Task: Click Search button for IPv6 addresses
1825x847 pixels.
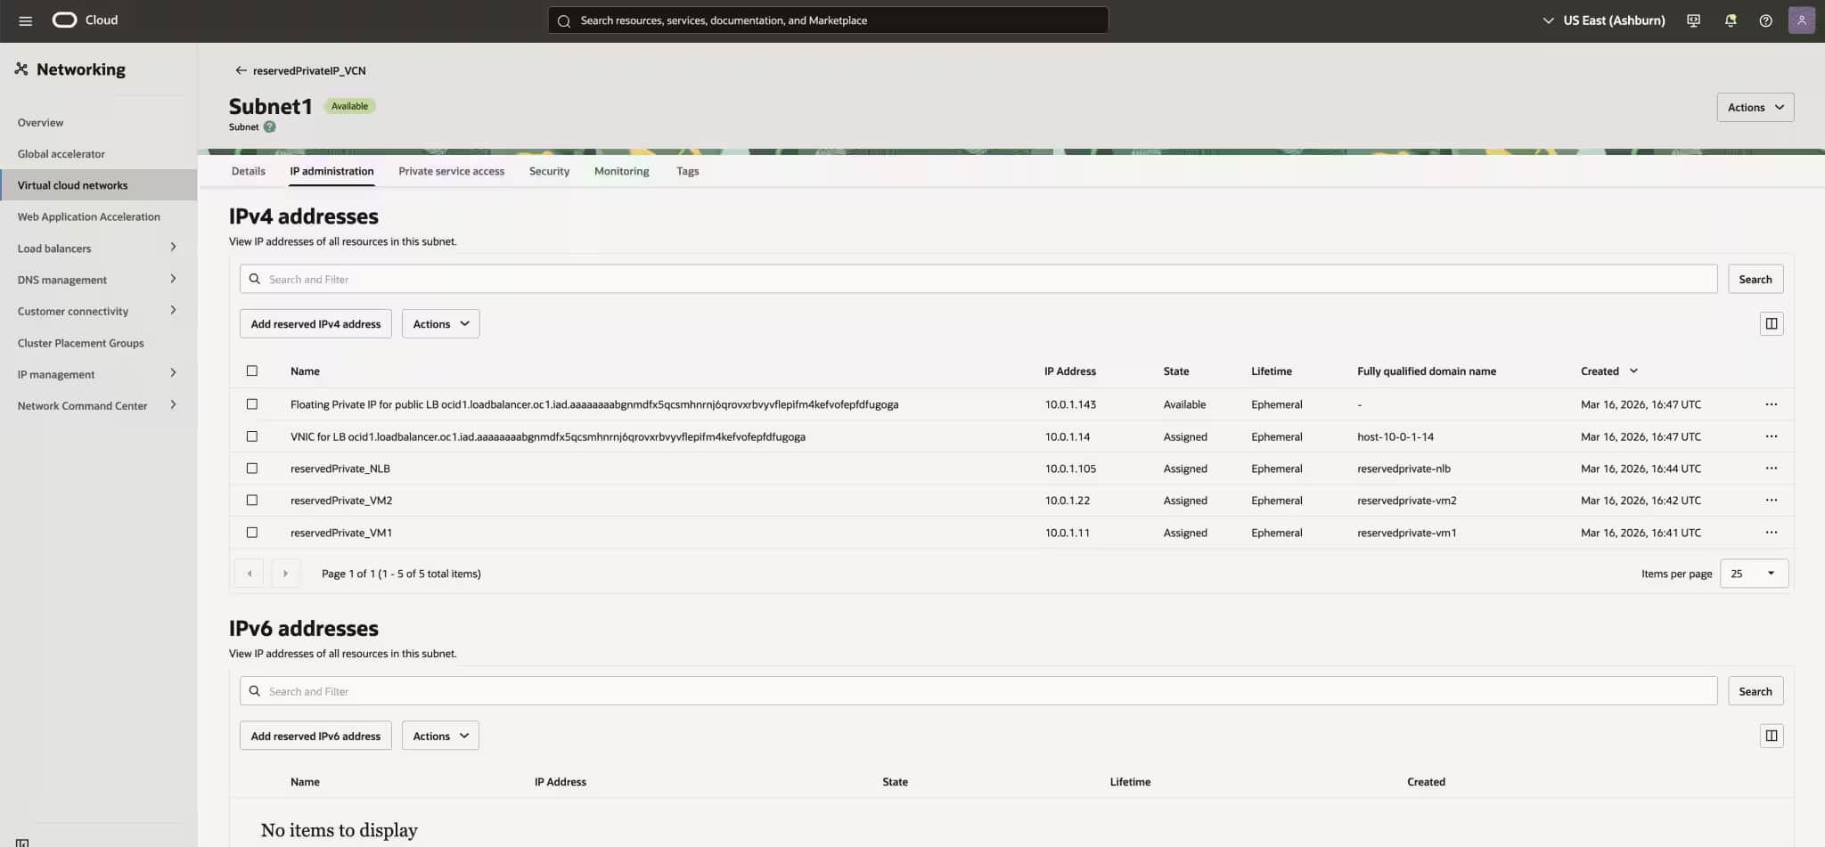Action: point(1755,691)
